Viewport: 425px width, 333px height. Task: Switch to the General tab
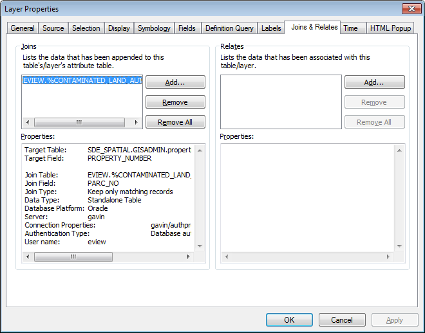[x=23, y=28]
